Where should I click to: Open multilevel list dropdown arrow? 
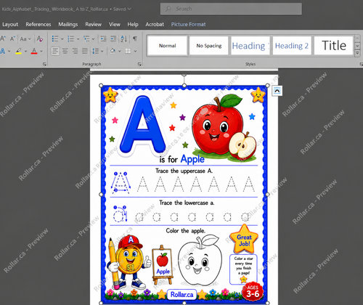93,38
